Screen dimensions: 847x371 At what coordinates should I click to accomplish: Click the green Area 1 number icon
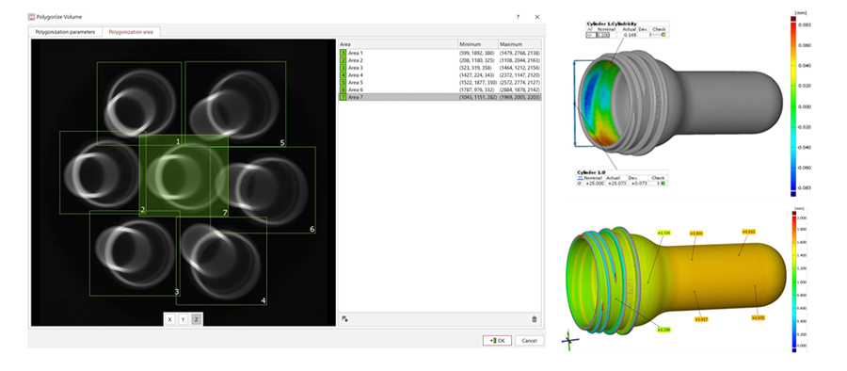point(343,53)
